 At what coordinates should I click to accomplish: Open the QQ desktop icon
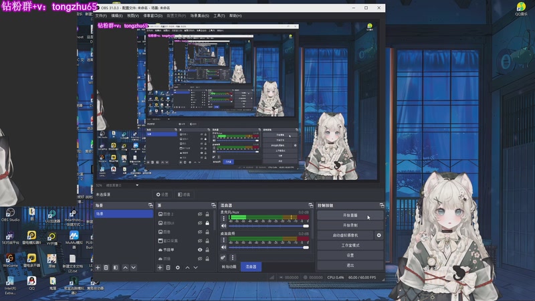coord(31,283)
